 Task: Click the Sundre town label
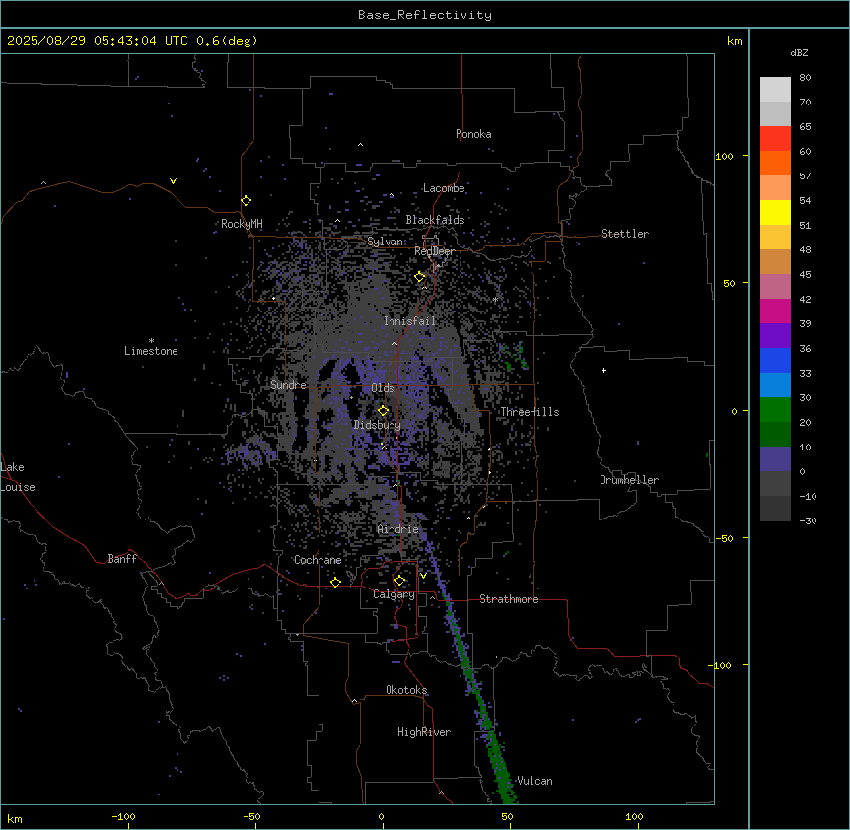[x=288, y=385]
